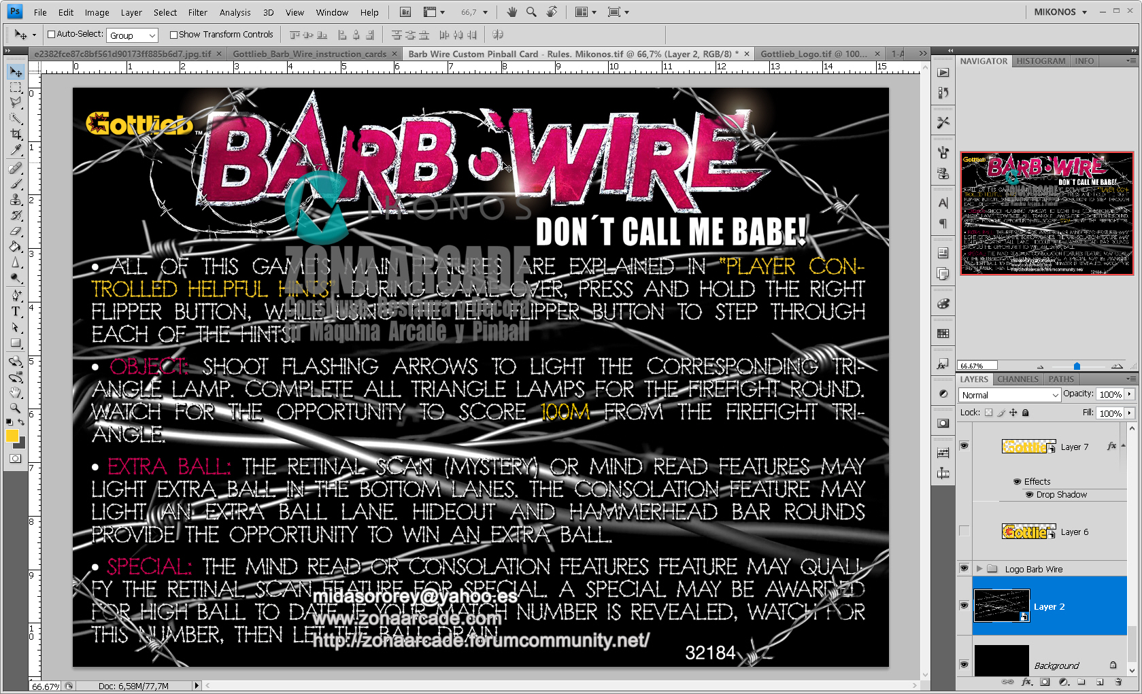This screenshot has height=694, width=1142.
Task: Switch to the Channels tab
Action: (1018, 379)
